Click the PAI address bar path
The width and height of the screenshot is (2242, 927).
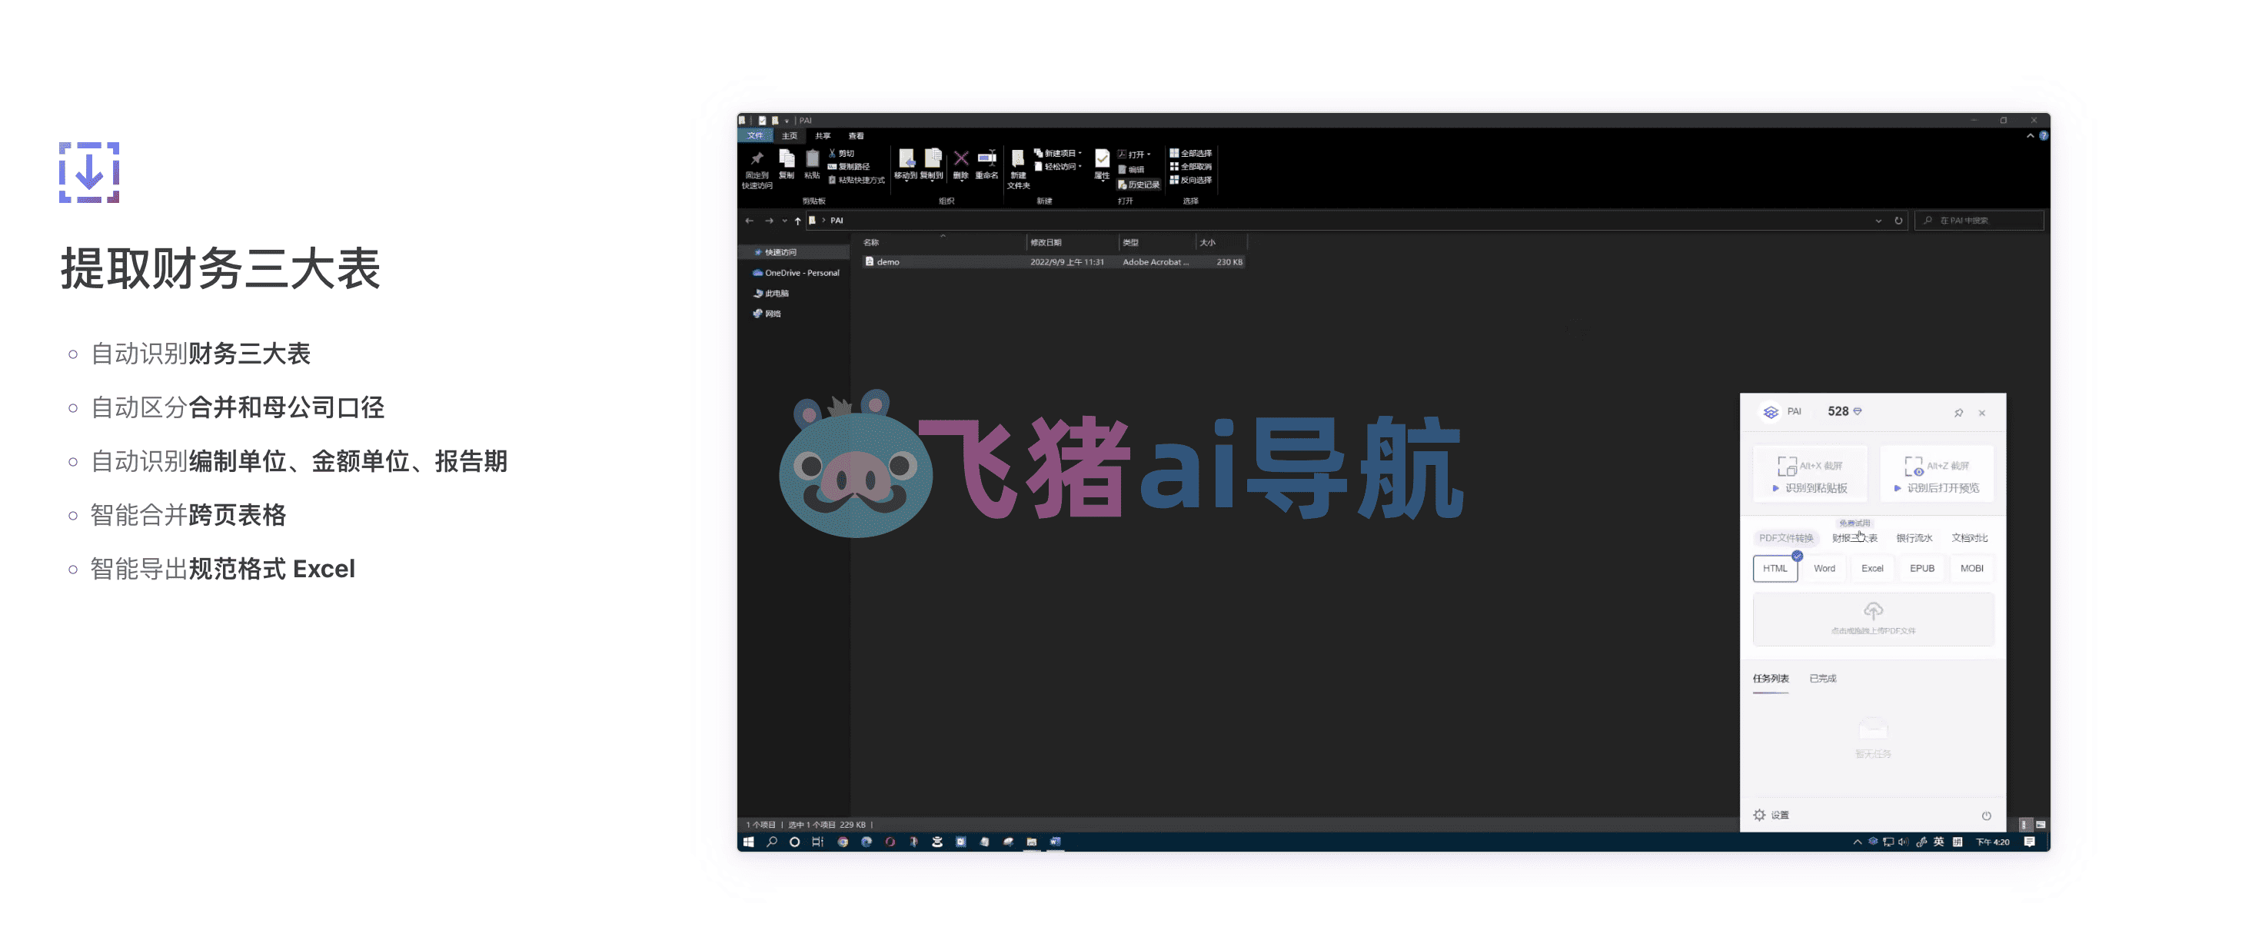point(836,220)
